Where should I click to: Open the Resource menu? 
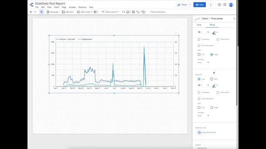coord(82,7)
